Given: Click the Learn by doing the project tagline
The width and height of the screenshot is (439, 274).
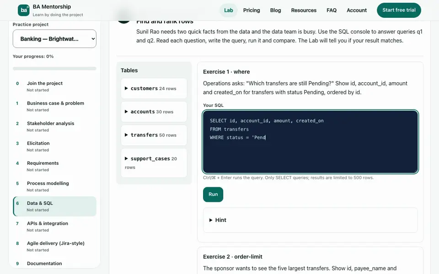Looking at the screenshot, I should click(x=58, y=15).
